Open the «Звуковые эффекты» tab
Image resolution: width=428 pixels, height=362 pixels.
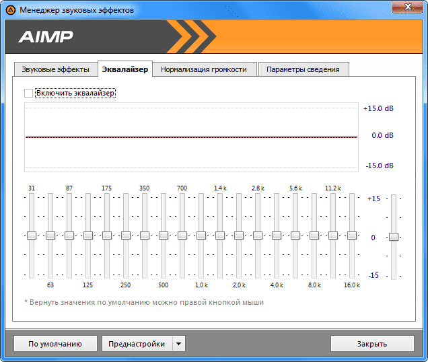click(55, 69)
